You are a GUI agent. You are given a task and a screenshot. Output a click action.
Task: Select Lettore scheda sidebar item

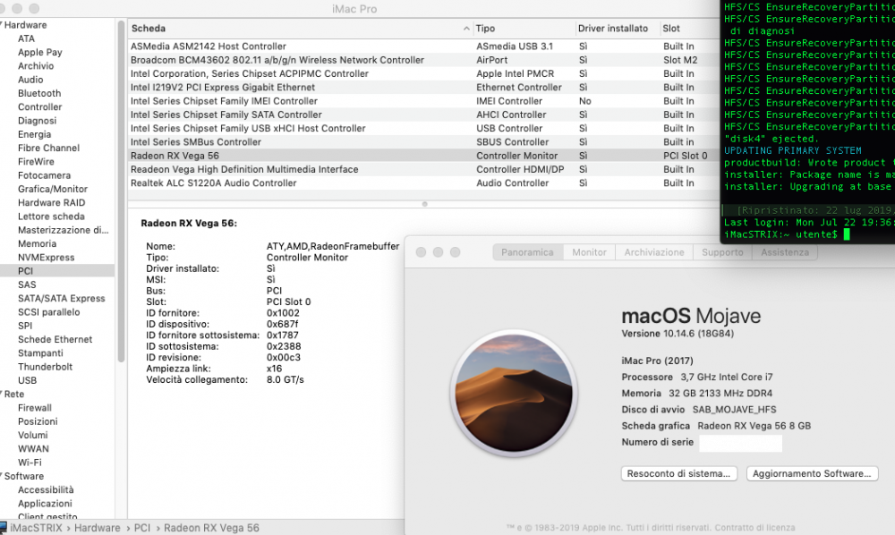tap(51, 217)
